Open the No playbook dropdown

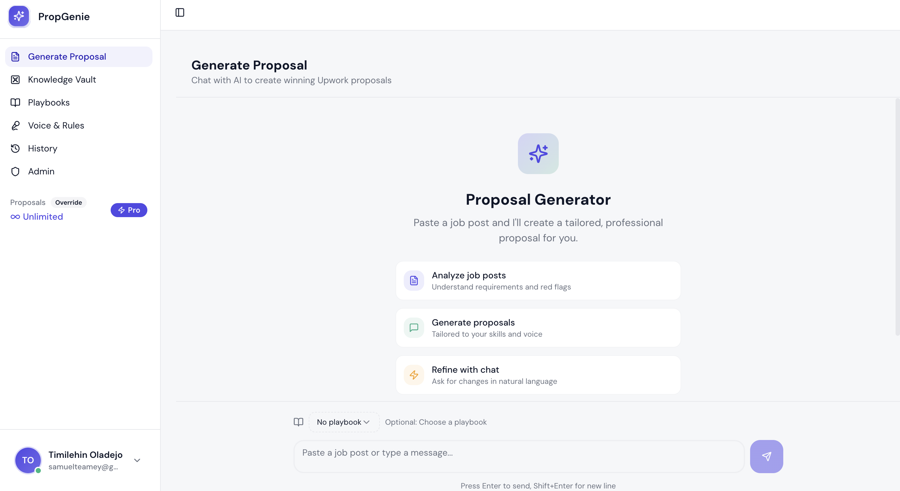point(343,422)
